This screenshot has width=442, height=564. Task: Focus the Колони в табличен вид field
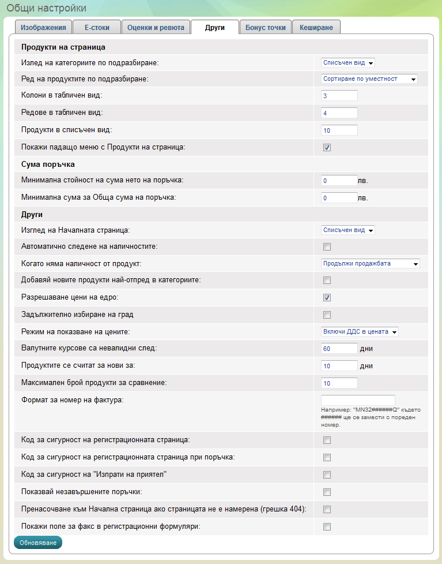pos(339,96)
